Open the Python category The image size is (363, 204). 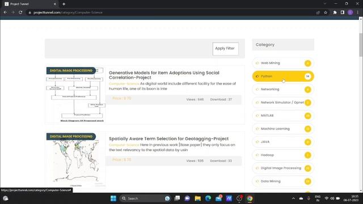[x=283, y=76]
